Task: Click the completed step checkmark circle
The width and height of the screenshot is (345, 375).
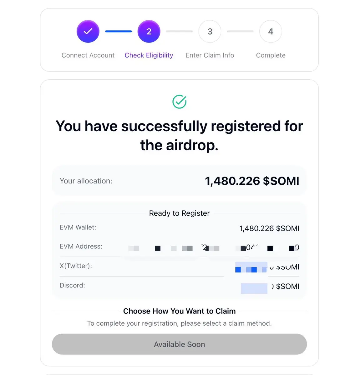Action: (x=88, y=31)
